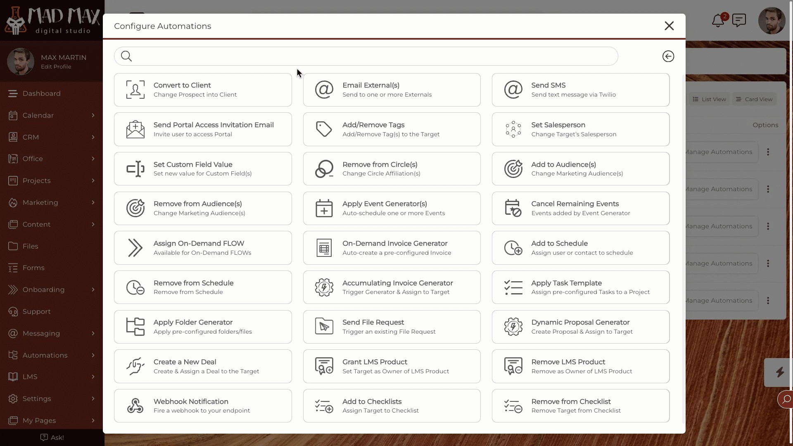Toggle Card View display mode
This screenshot has width=793, height=446.
point(754,99)
